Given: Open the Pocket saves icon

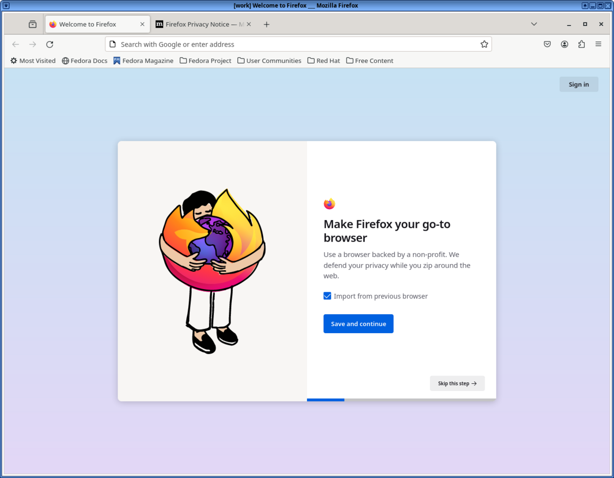Looking at the screenshot, I should point(547,44).
